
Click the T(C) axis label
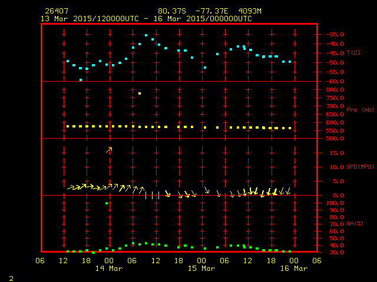[x=353, y=52]
